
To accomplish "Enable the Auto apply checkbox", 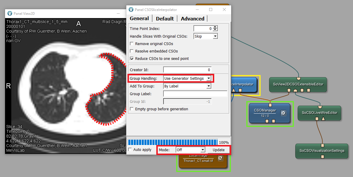I will click(130, 150).
